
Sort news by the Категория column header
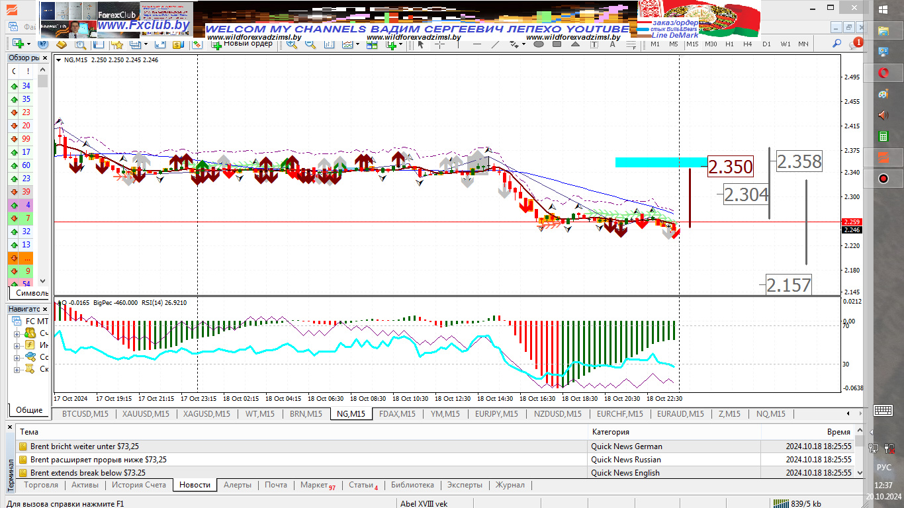(x=674, y=432)
